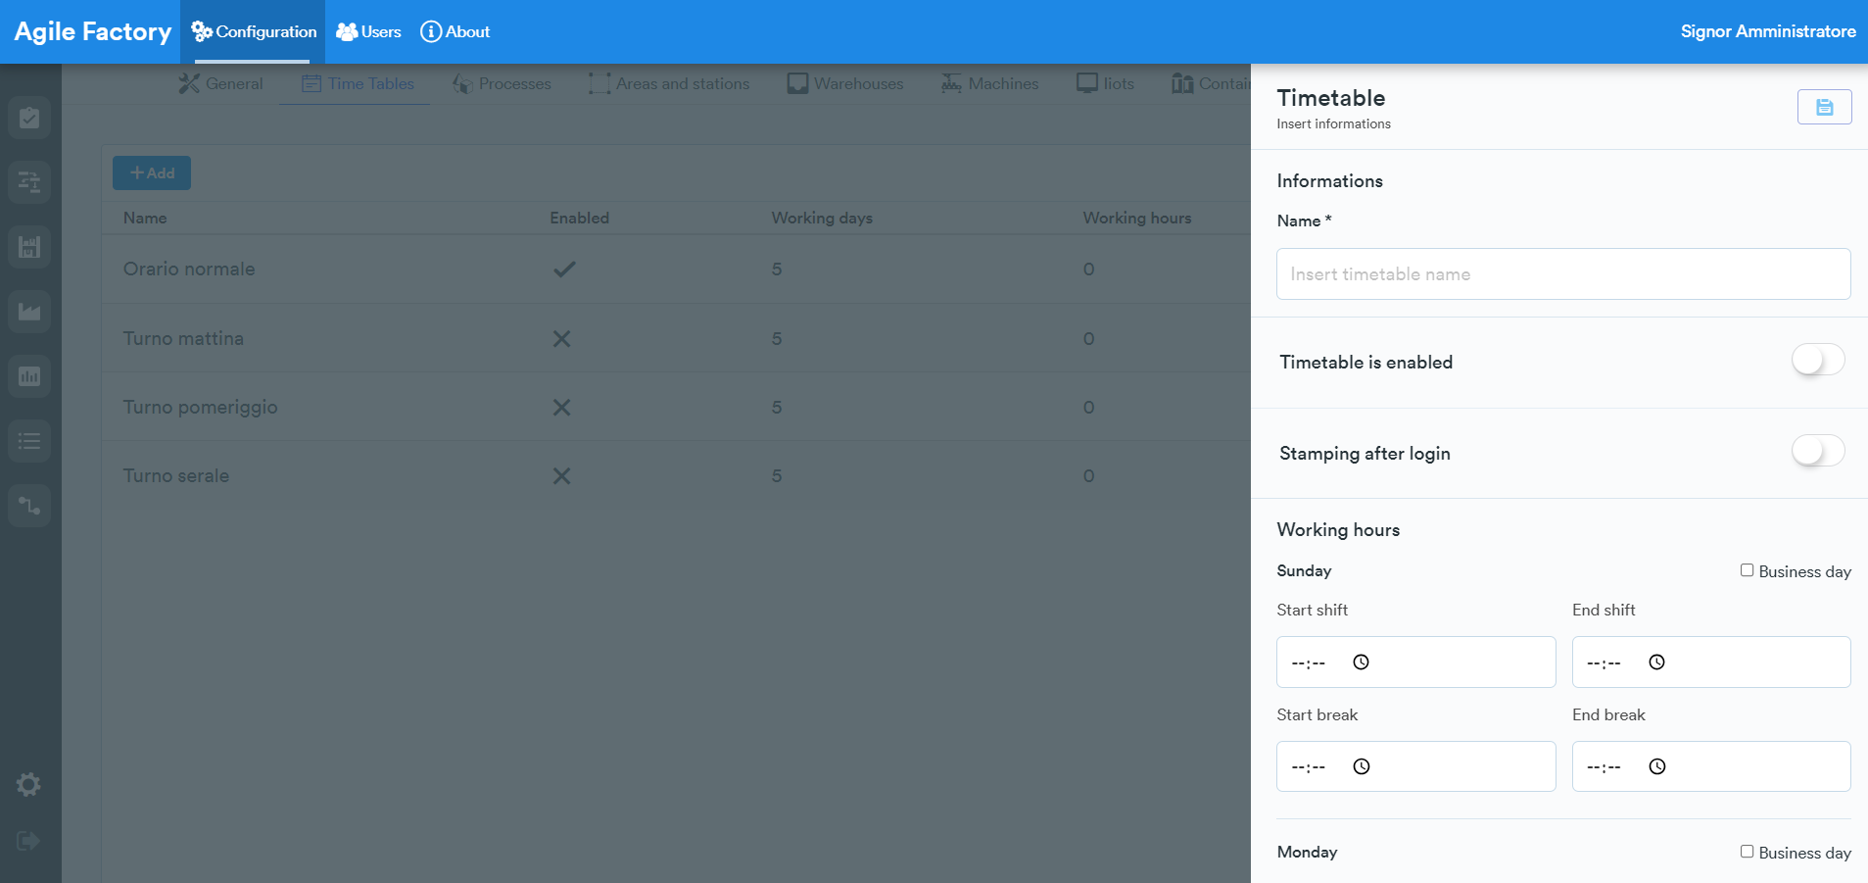Select the Turno serale row

(676, 475)
